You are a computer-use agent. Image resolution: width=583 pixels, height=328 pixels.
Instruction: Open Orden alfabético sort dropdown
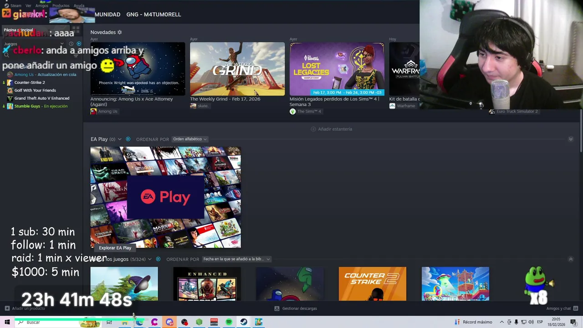[189, 139]
